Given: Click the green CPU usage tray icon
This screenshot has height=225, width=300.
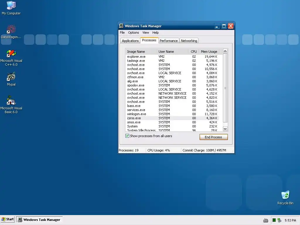Looking at the screenshot, I should tap(274, 220).
